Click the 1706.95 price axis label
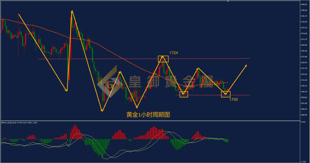The width and height of the screenshot is (310, 163). [304, 92]
